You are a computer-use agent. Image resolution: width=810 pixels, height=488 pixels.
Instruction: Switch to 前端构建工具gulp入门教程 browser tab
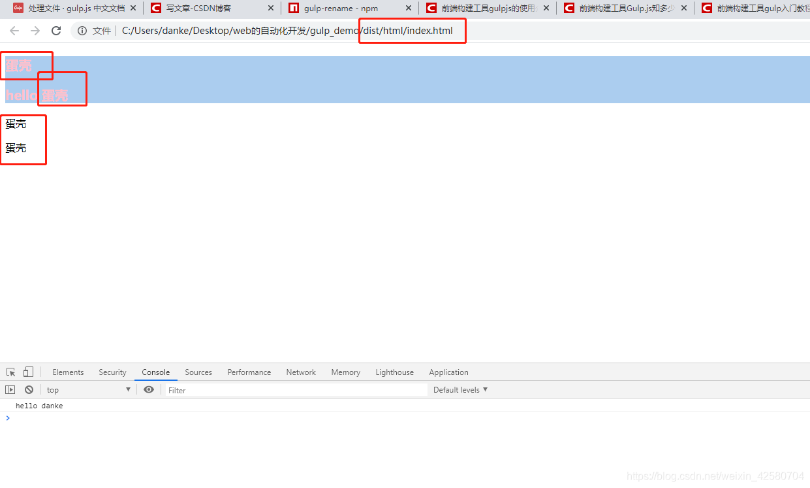pyautogui.click(x=753, y=8)
